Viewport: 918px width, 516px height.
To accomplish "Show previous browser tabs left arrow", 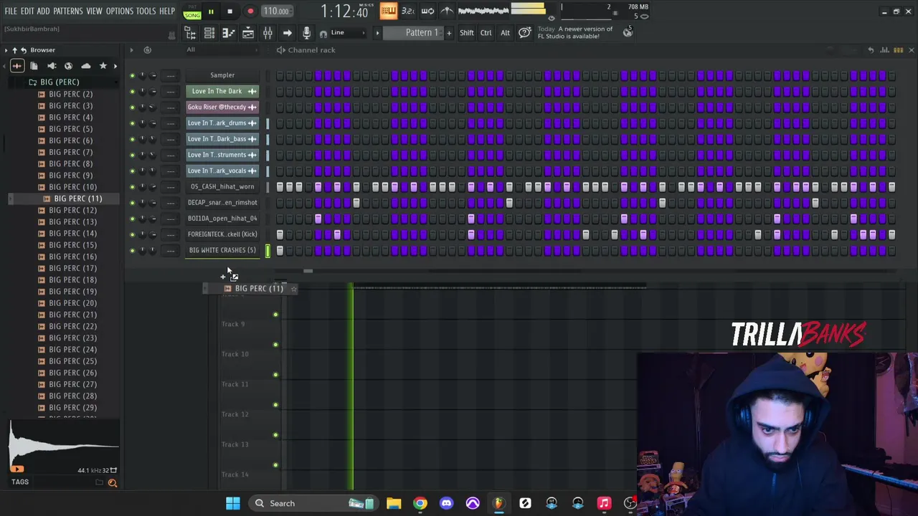I will pyautogui.click(x=4, y=66).
